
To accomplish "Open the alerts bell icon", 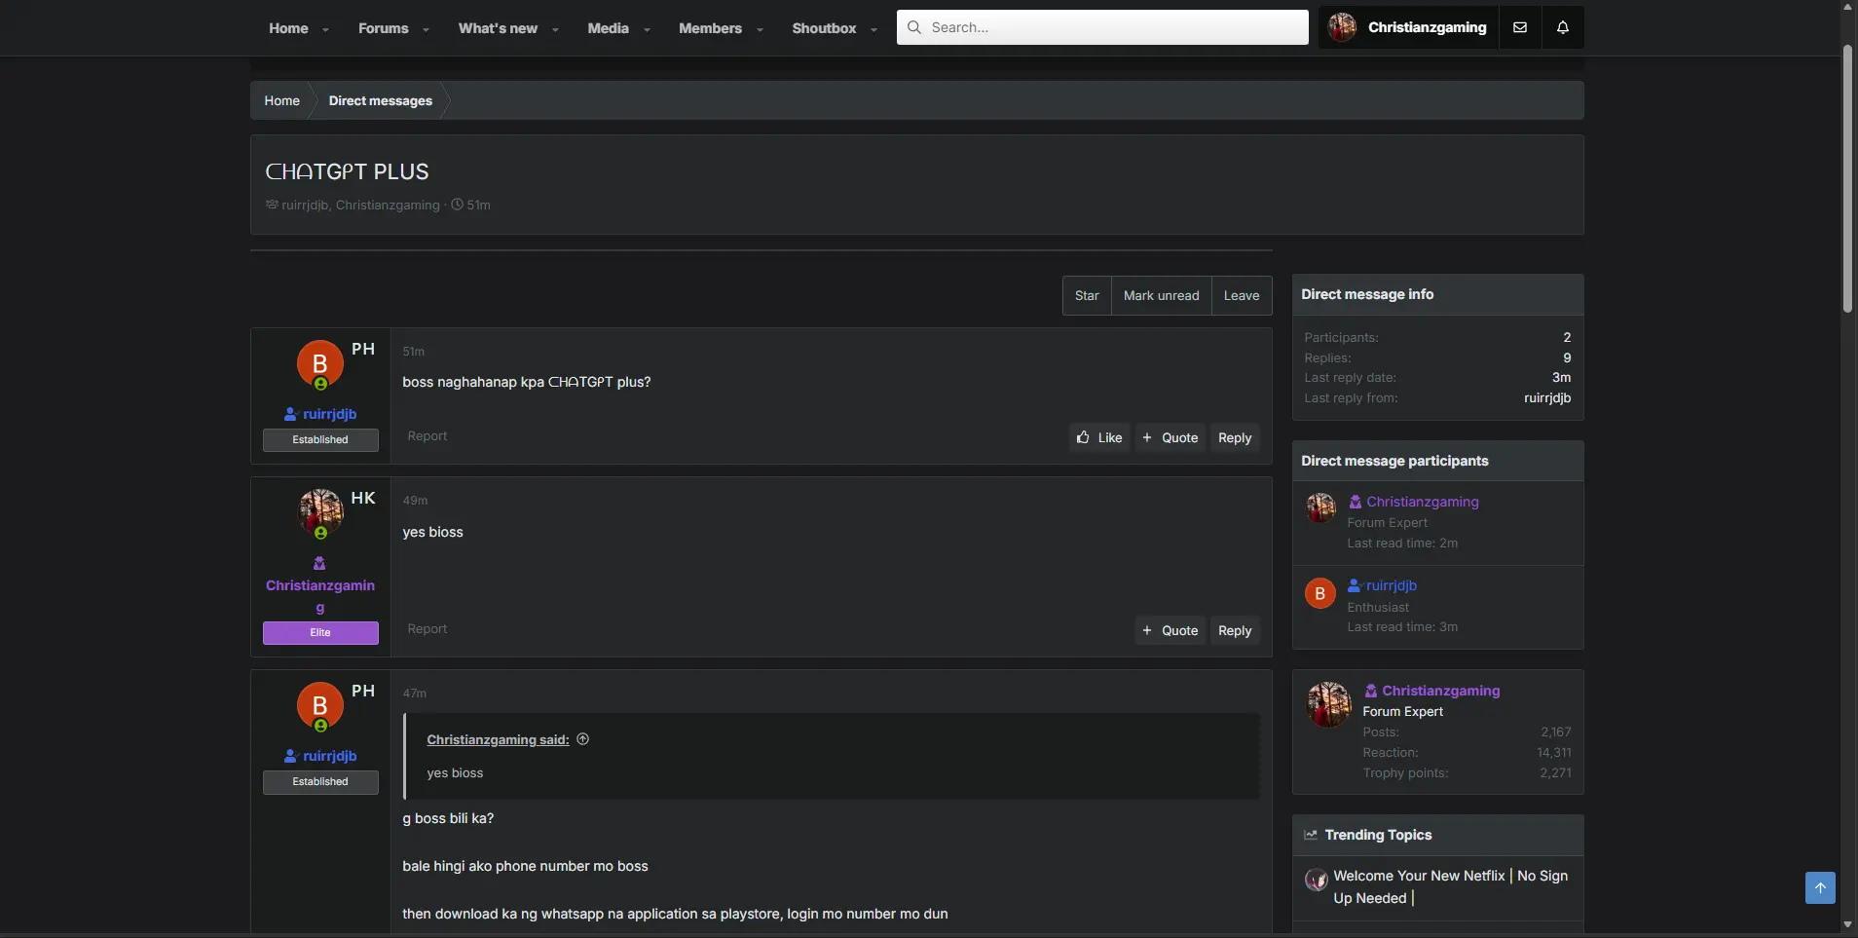I will pos(1562,27).
